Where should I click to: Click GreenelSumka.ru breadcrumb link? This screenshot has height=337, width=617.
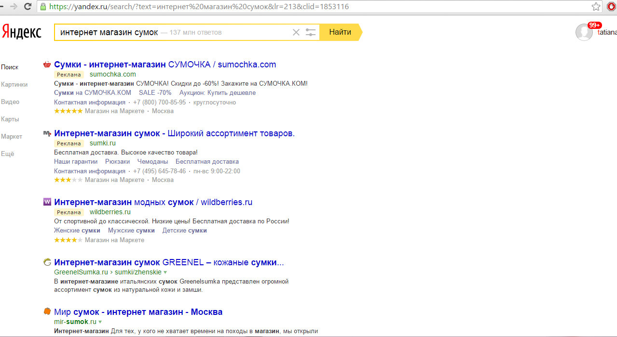[x=81, y=272]
